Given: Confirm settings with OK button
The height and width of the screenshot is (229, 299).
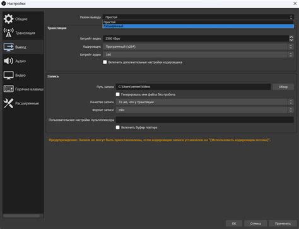Looking at the screenshot, I should click(x=234, y=223).
